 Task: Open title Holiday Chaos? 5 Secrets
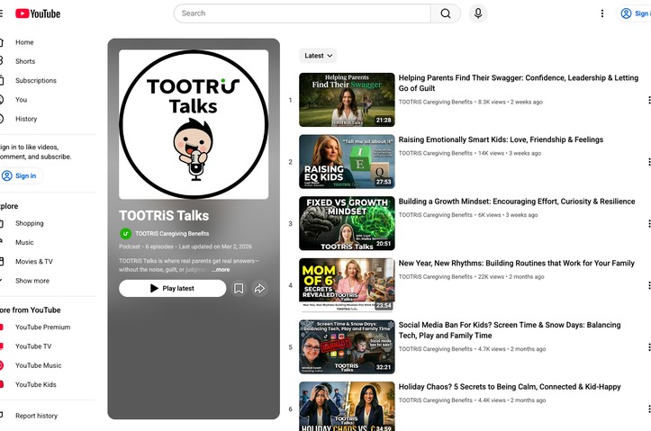[x=510, y=387]
